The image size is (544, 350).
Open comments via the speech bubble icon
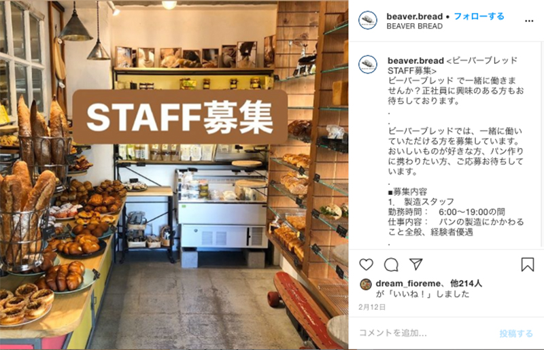tap(391, 264)
